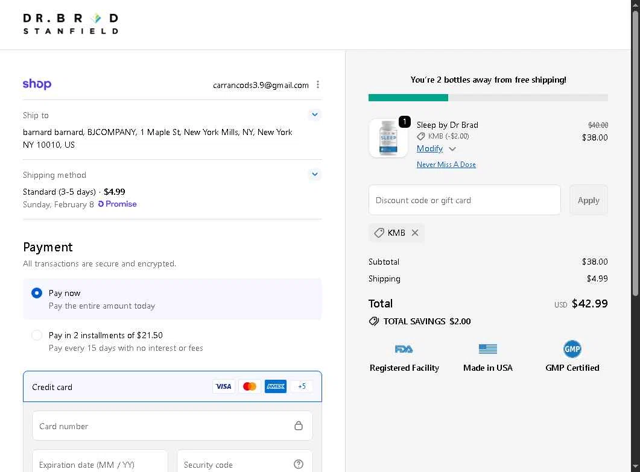Remove the KMB discount code
The image size is (640, 472).
pyautogui.click(x=415, y=233)
